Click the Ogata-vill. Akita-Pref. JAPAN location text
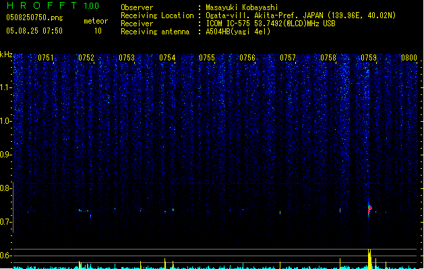The height and width of the screenshot is (269, 424). click(x=301, y=15)
